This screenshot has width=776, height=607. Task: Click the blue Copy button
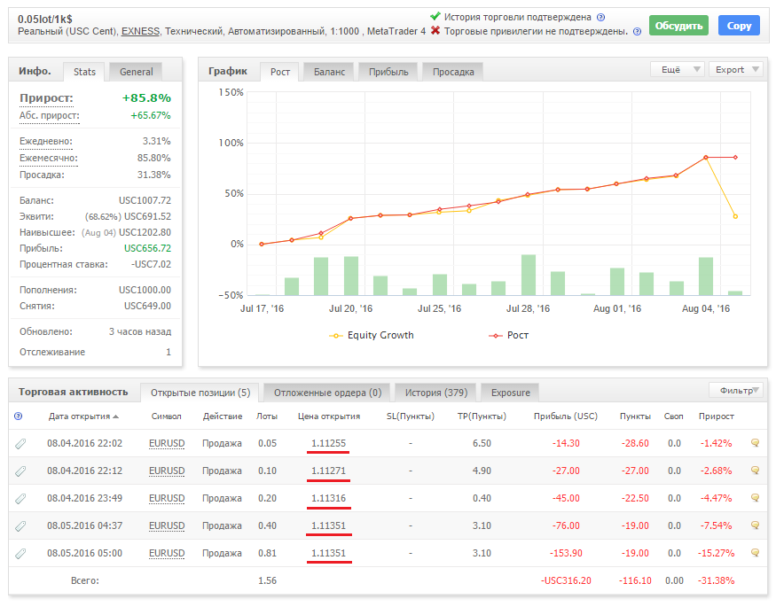click(739, 26)
